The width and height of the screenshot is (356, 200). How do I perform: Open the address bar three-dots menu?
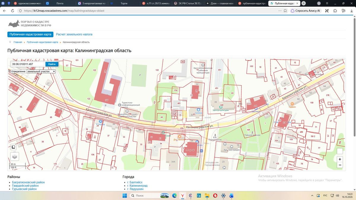point(280,10)
